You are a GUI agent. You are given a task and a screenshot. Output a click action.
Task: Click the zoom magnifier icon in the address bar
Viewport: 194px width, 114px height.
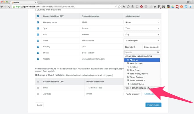pos(116,7)
